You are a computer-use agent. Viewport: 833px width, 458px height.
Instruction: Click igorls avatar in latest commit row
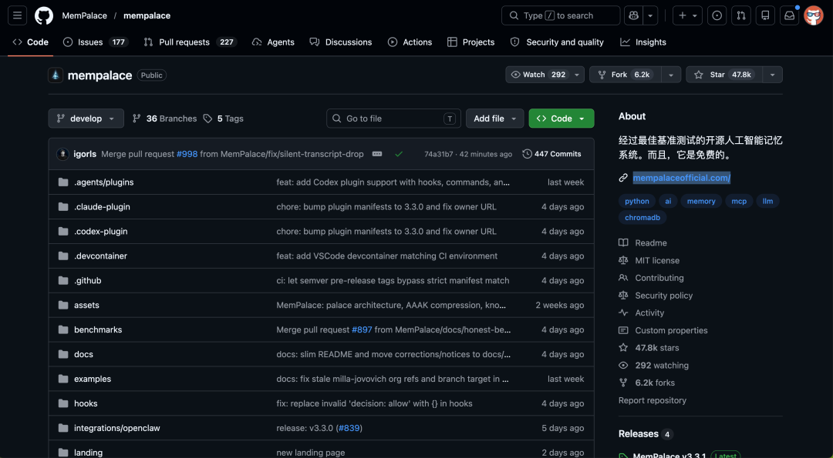click(63, 154)
